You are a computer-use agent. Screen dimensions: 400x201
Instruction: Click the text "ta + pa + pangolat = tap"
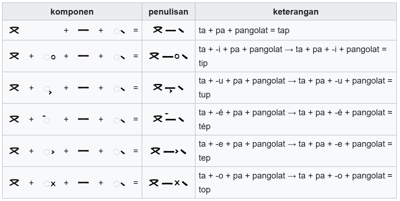pos(244,30)
